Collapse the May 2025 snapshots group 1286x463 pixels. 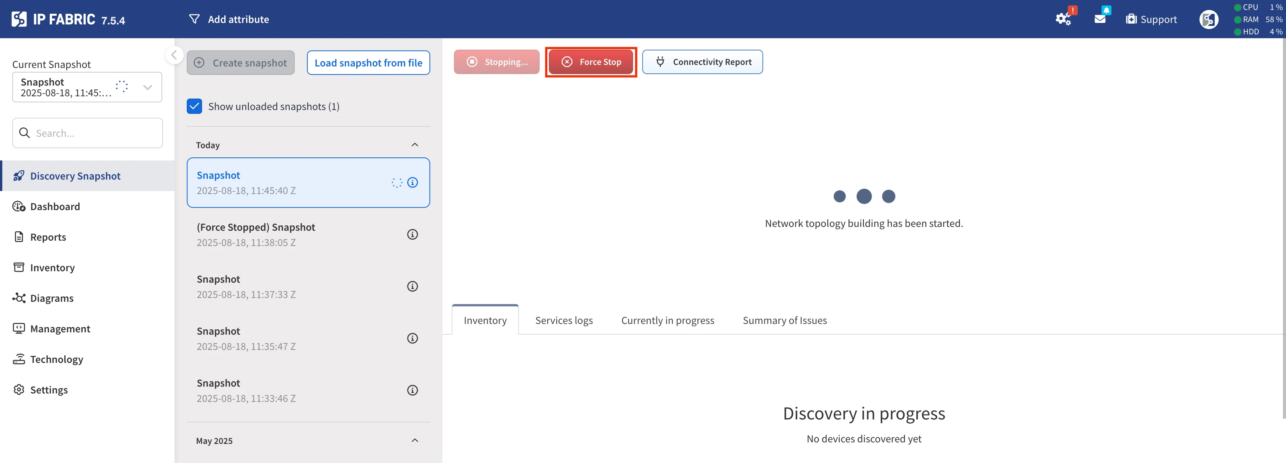coord(415,440)
